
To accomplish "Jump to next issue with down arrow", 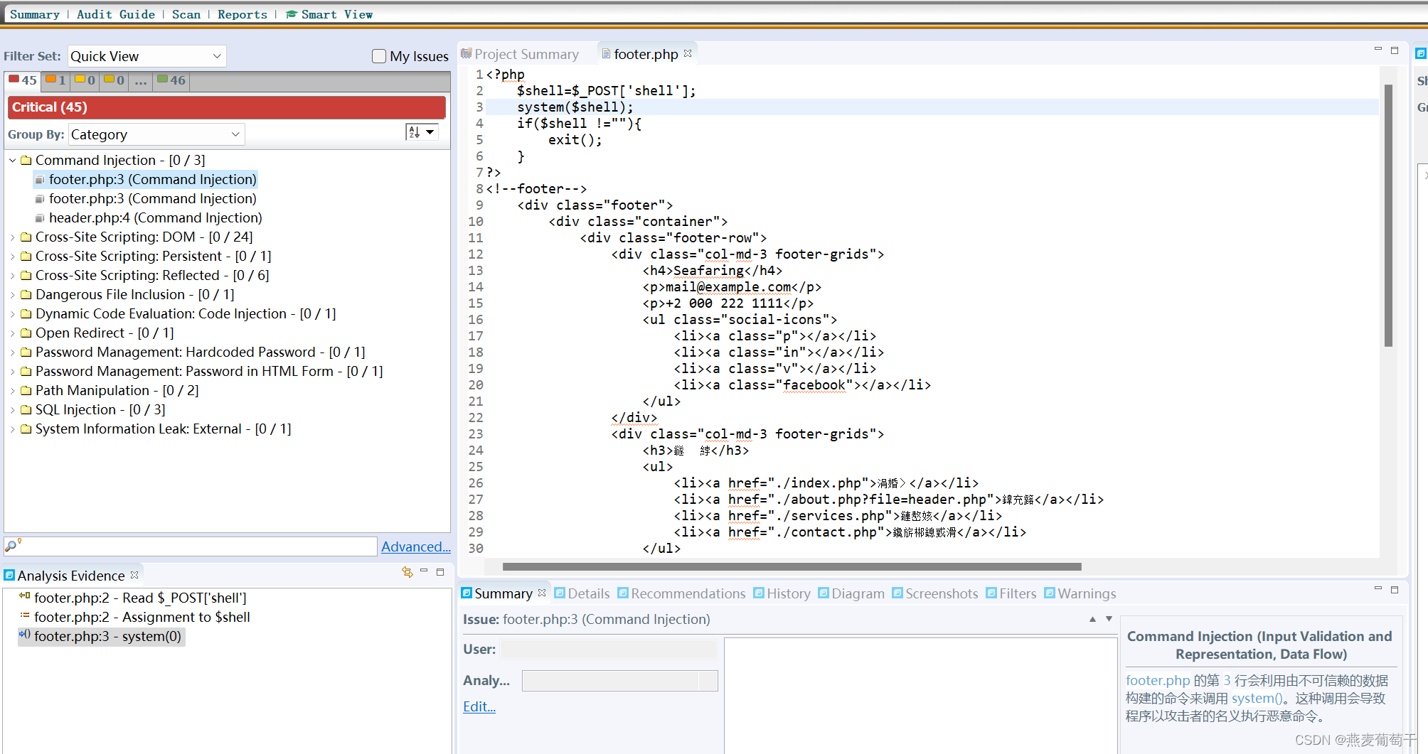I will click(x=1109, y=619).
